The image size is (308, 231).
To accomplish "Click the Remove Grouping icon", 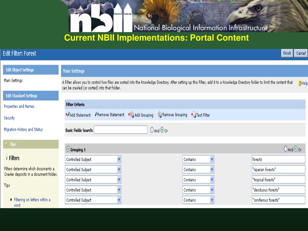I will (x=159, y=115).
